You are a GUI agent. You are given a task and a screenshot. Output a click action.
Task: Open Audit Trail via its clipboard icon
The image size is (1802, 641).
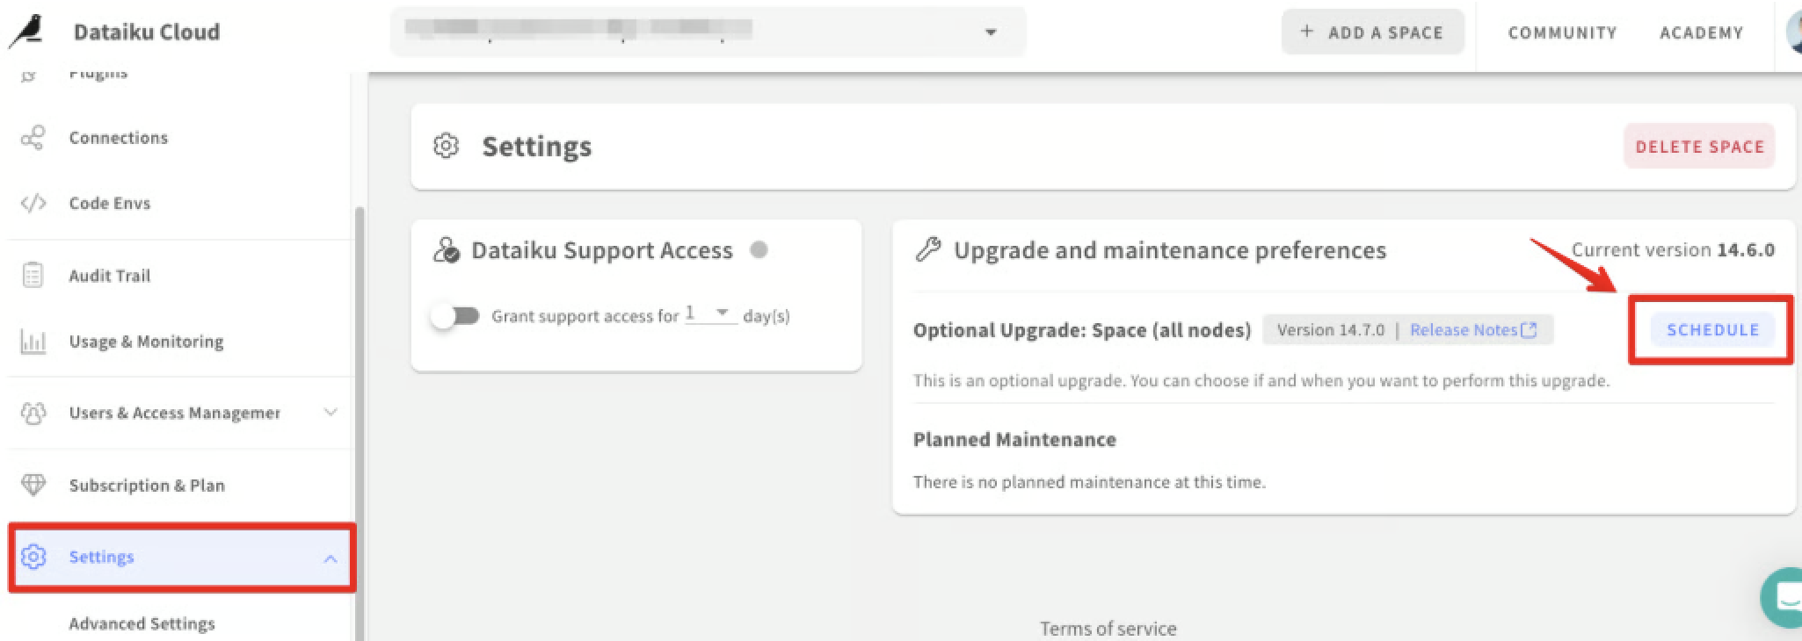point(33,276)
